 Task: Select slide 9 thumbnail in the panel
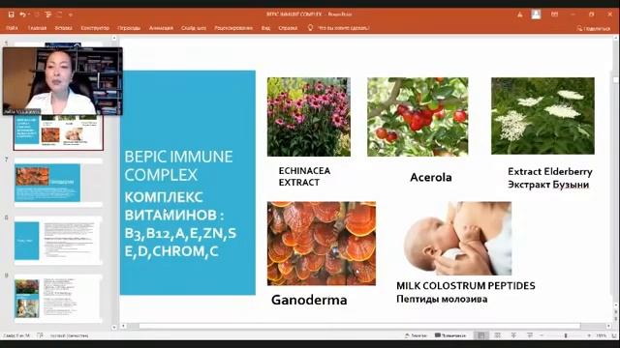[58, 299]
